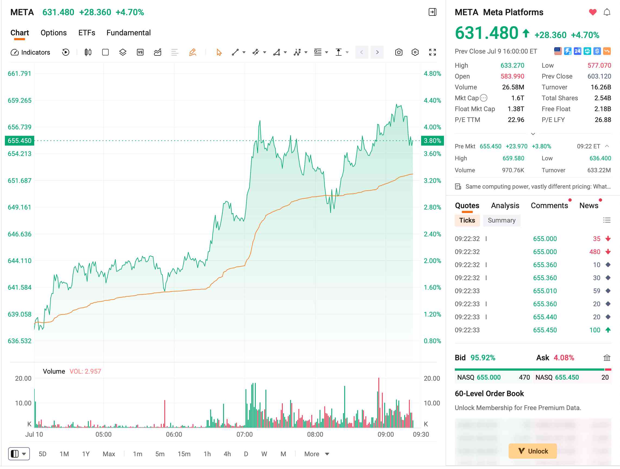Open the Options tab
Image resolution: width=620 pixels, height=469 pixels.
[54, 33]
